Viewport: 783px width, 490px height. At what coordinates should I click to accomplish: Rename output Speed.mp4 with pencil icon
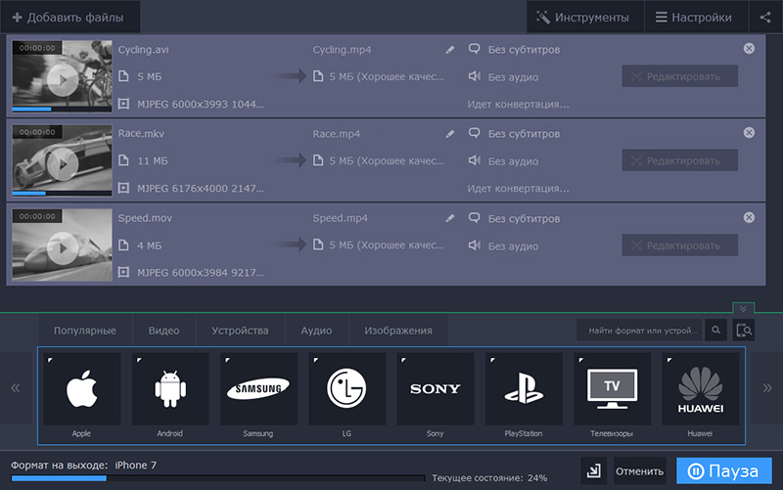pos(450,218)
